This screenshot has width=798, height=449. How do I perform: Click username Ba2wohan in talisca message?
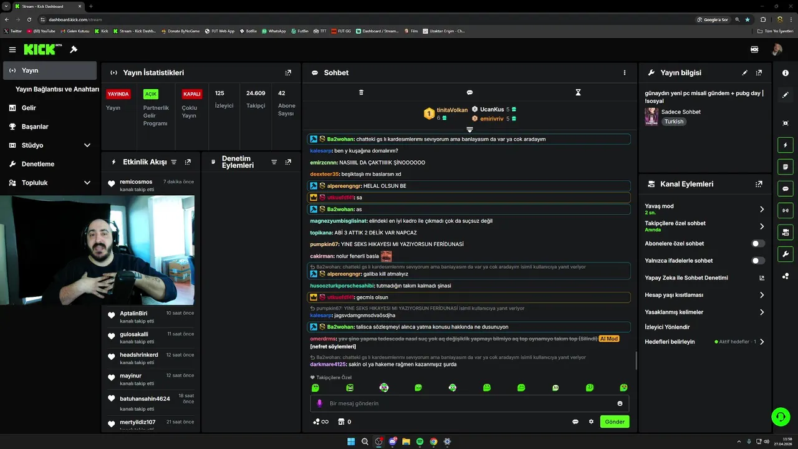(341, 327)
